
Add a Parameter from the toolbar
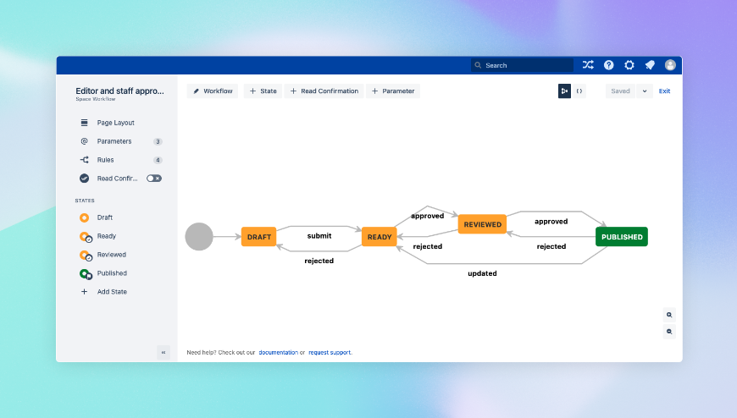click(x=393, y=91)
